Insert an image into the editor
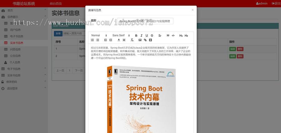 (140, 40)
